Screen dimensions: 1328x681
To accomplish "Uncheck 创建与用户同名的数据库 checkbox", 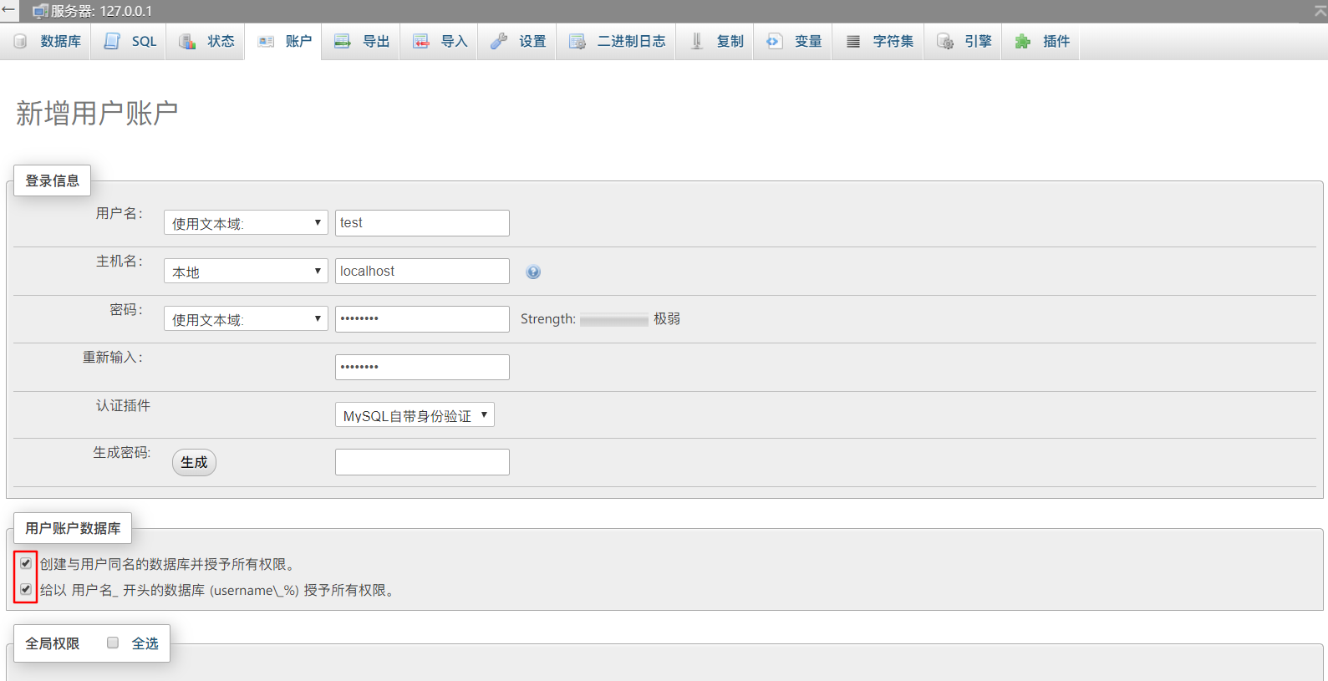I will 26,563.
